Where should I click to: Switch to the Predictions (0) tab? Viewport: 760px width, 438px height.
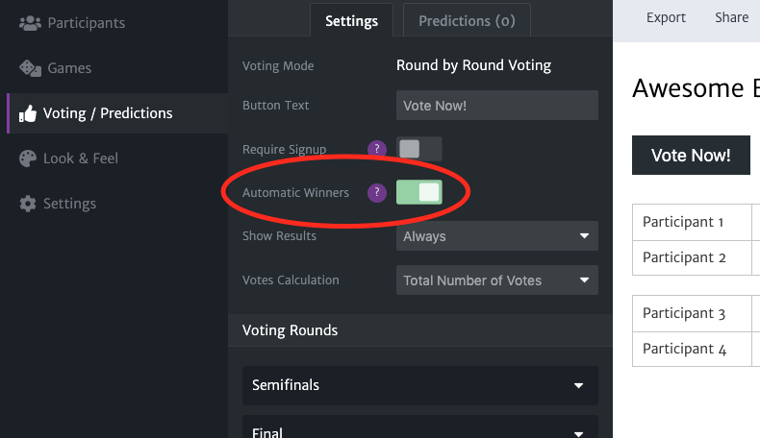(467, 21)
